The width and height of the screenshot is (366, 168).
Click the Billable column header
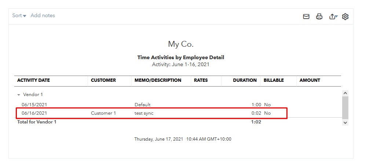(273, 80)
